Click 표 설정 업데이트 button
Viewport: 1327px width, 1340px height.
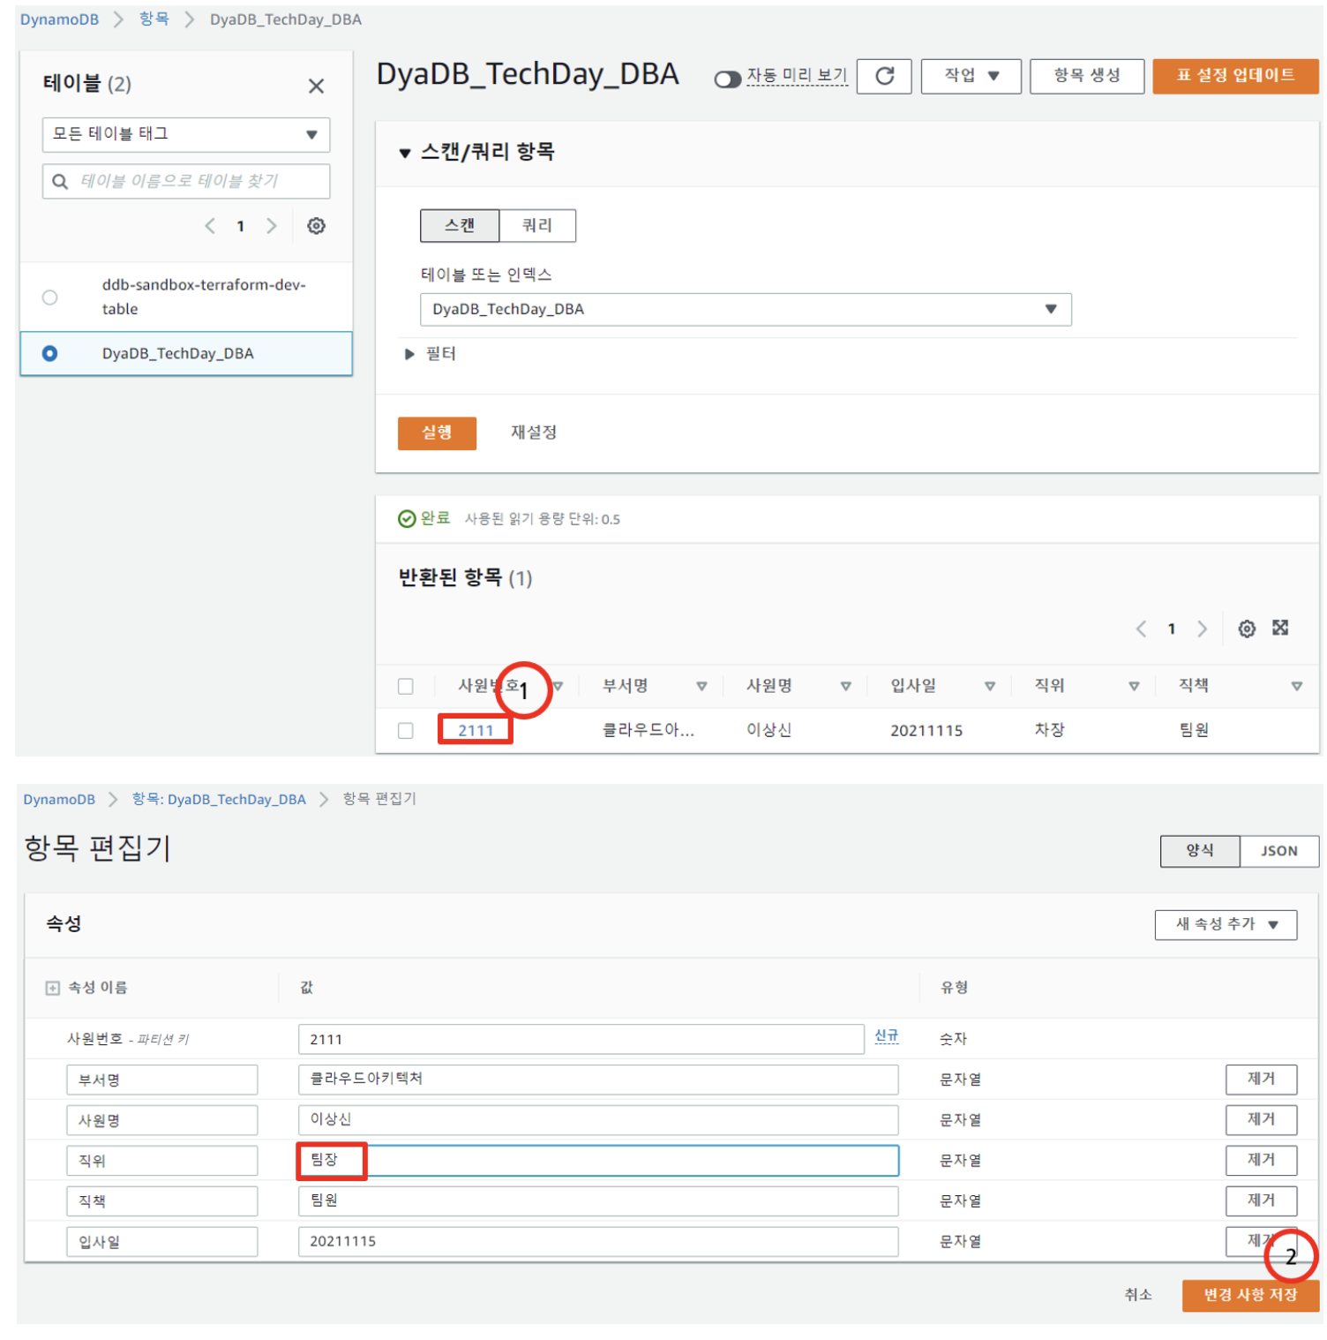click(x=1235, y=76)
